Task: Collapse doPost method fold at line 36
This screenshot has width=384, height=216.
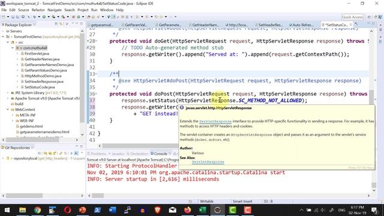Action: (96, 94)
